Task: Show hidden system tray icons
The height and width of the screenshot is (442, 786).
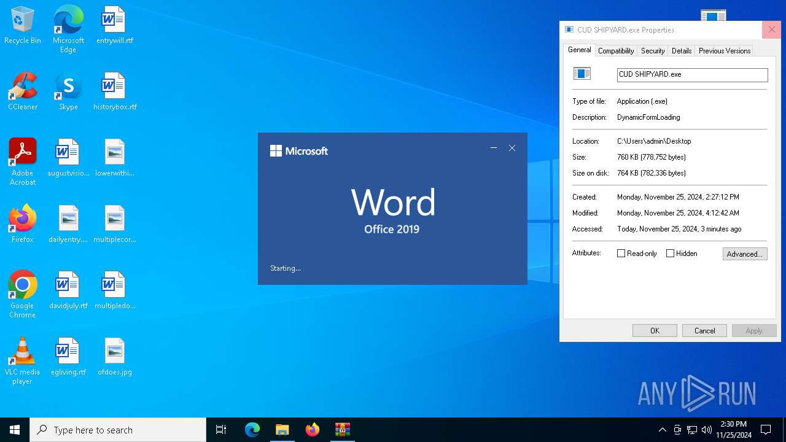Action: tap(662, 430)
